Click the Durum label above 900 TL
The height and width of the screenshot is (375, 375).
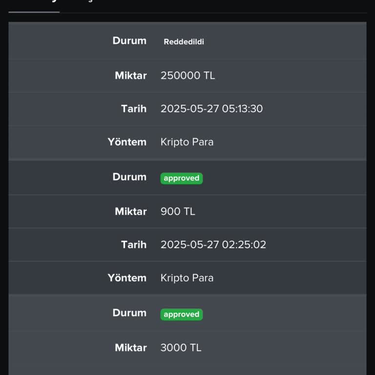click(x=129, y=177)
